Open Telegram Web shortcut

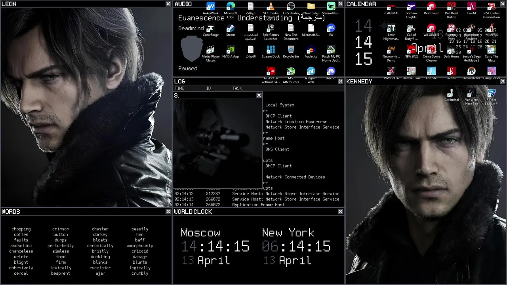pos(311,75)
